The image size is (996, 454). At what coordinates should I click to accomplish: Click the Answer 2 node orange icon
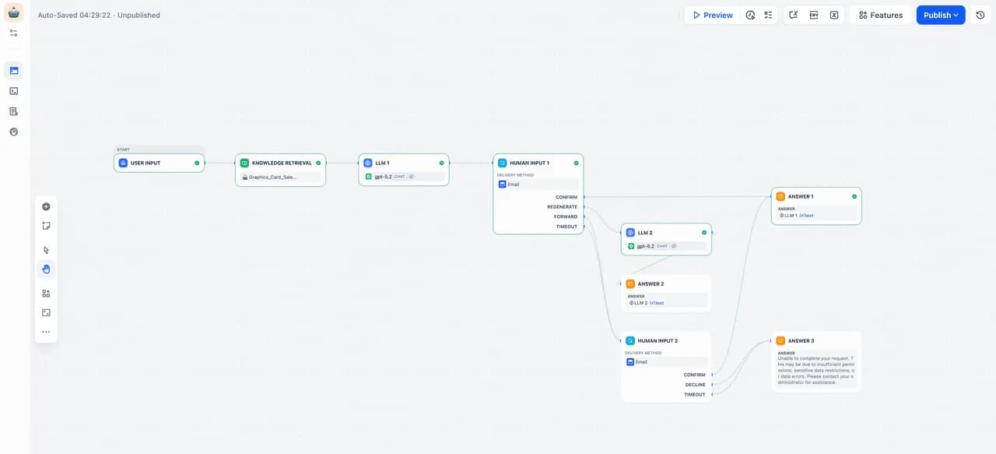(630, 283)
